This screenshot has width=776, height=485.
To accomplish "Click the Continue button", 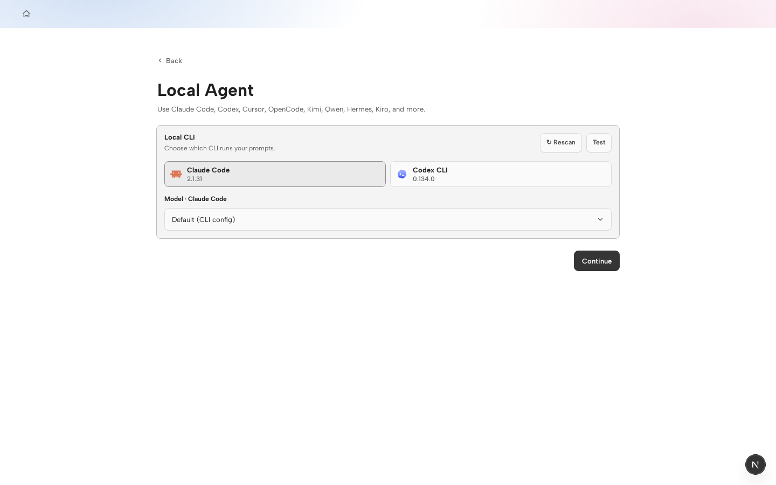I will [x=597, y=261].
